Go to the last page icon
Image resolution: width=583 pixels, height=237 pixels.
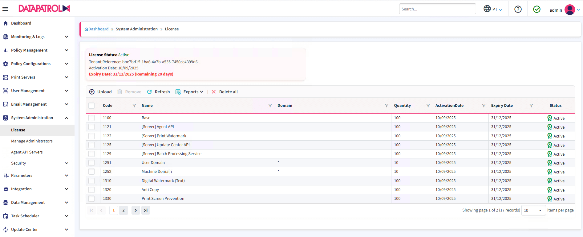pyautogui.click(x=146, y=210)
